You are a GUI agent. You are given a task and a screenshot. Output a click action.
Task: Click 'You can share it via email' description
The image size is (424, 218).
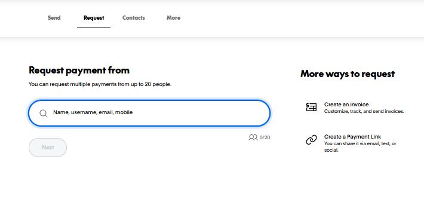360,146
